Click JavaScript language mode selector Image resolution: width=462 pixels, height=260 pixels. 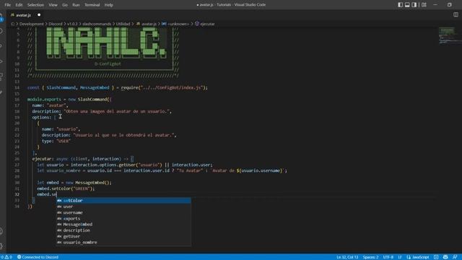tap(418, 257)
